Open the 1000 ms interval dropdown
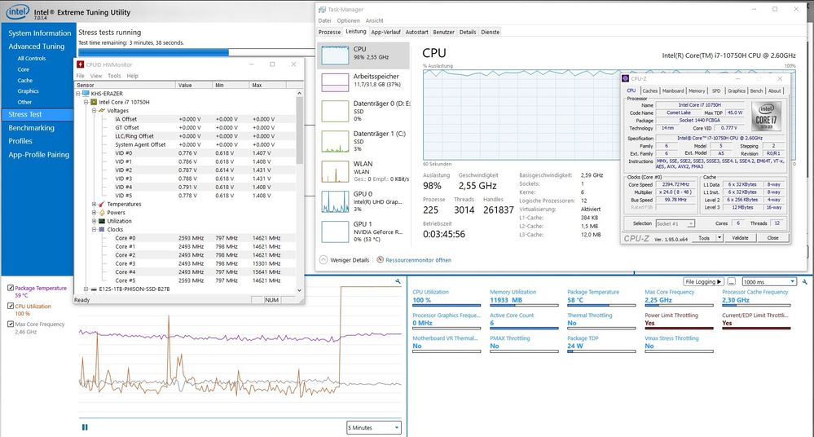 769,281
